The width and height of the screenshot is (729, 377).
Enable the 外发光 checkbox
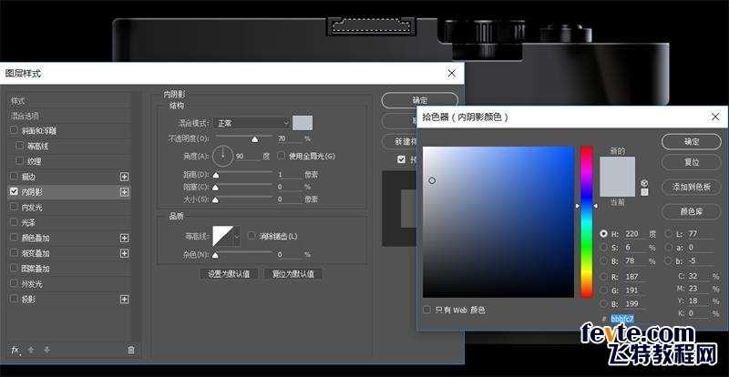click(x=14, y=284)
